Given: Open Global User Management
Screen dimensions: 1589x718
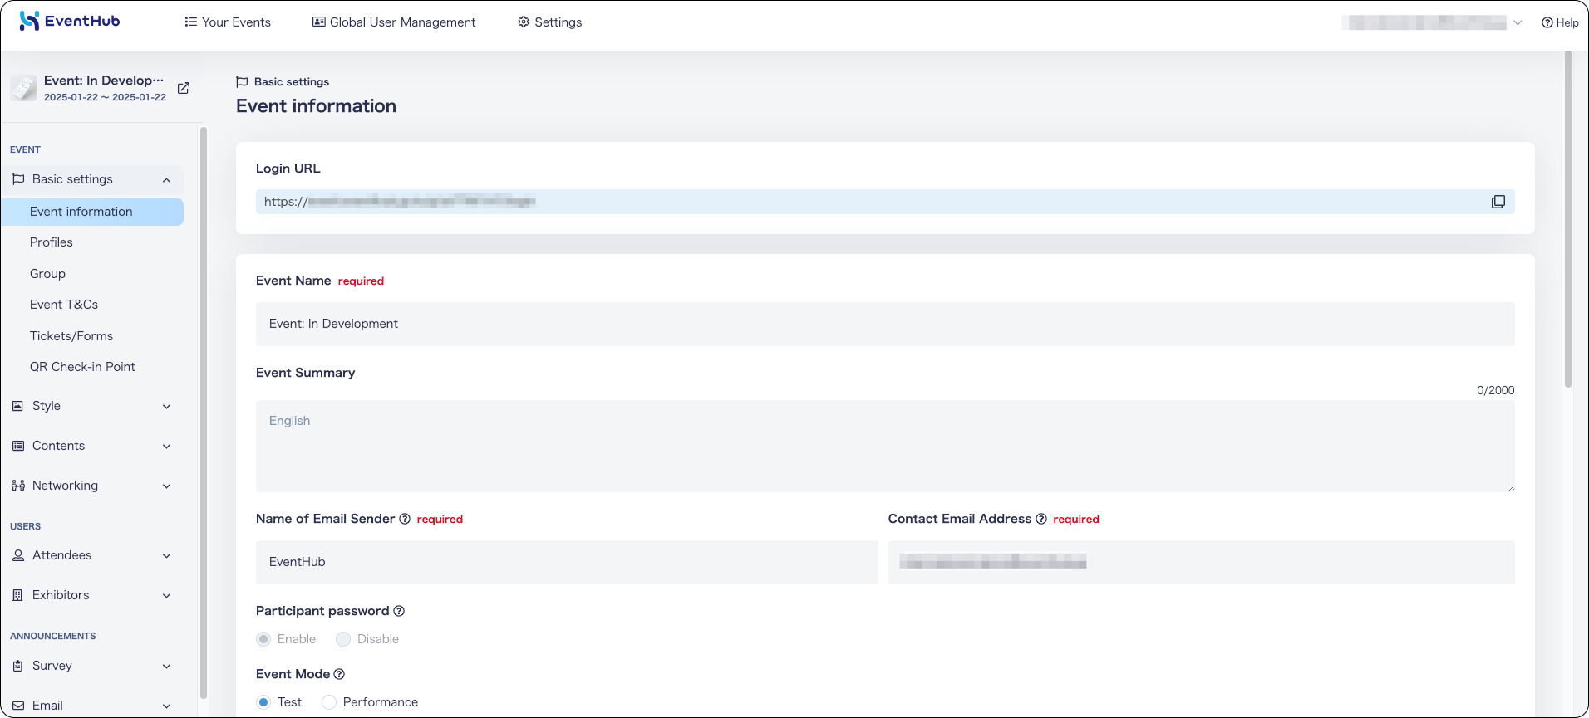Looking at the screenshot, I should pyautogui.click(x=394, y=22).
